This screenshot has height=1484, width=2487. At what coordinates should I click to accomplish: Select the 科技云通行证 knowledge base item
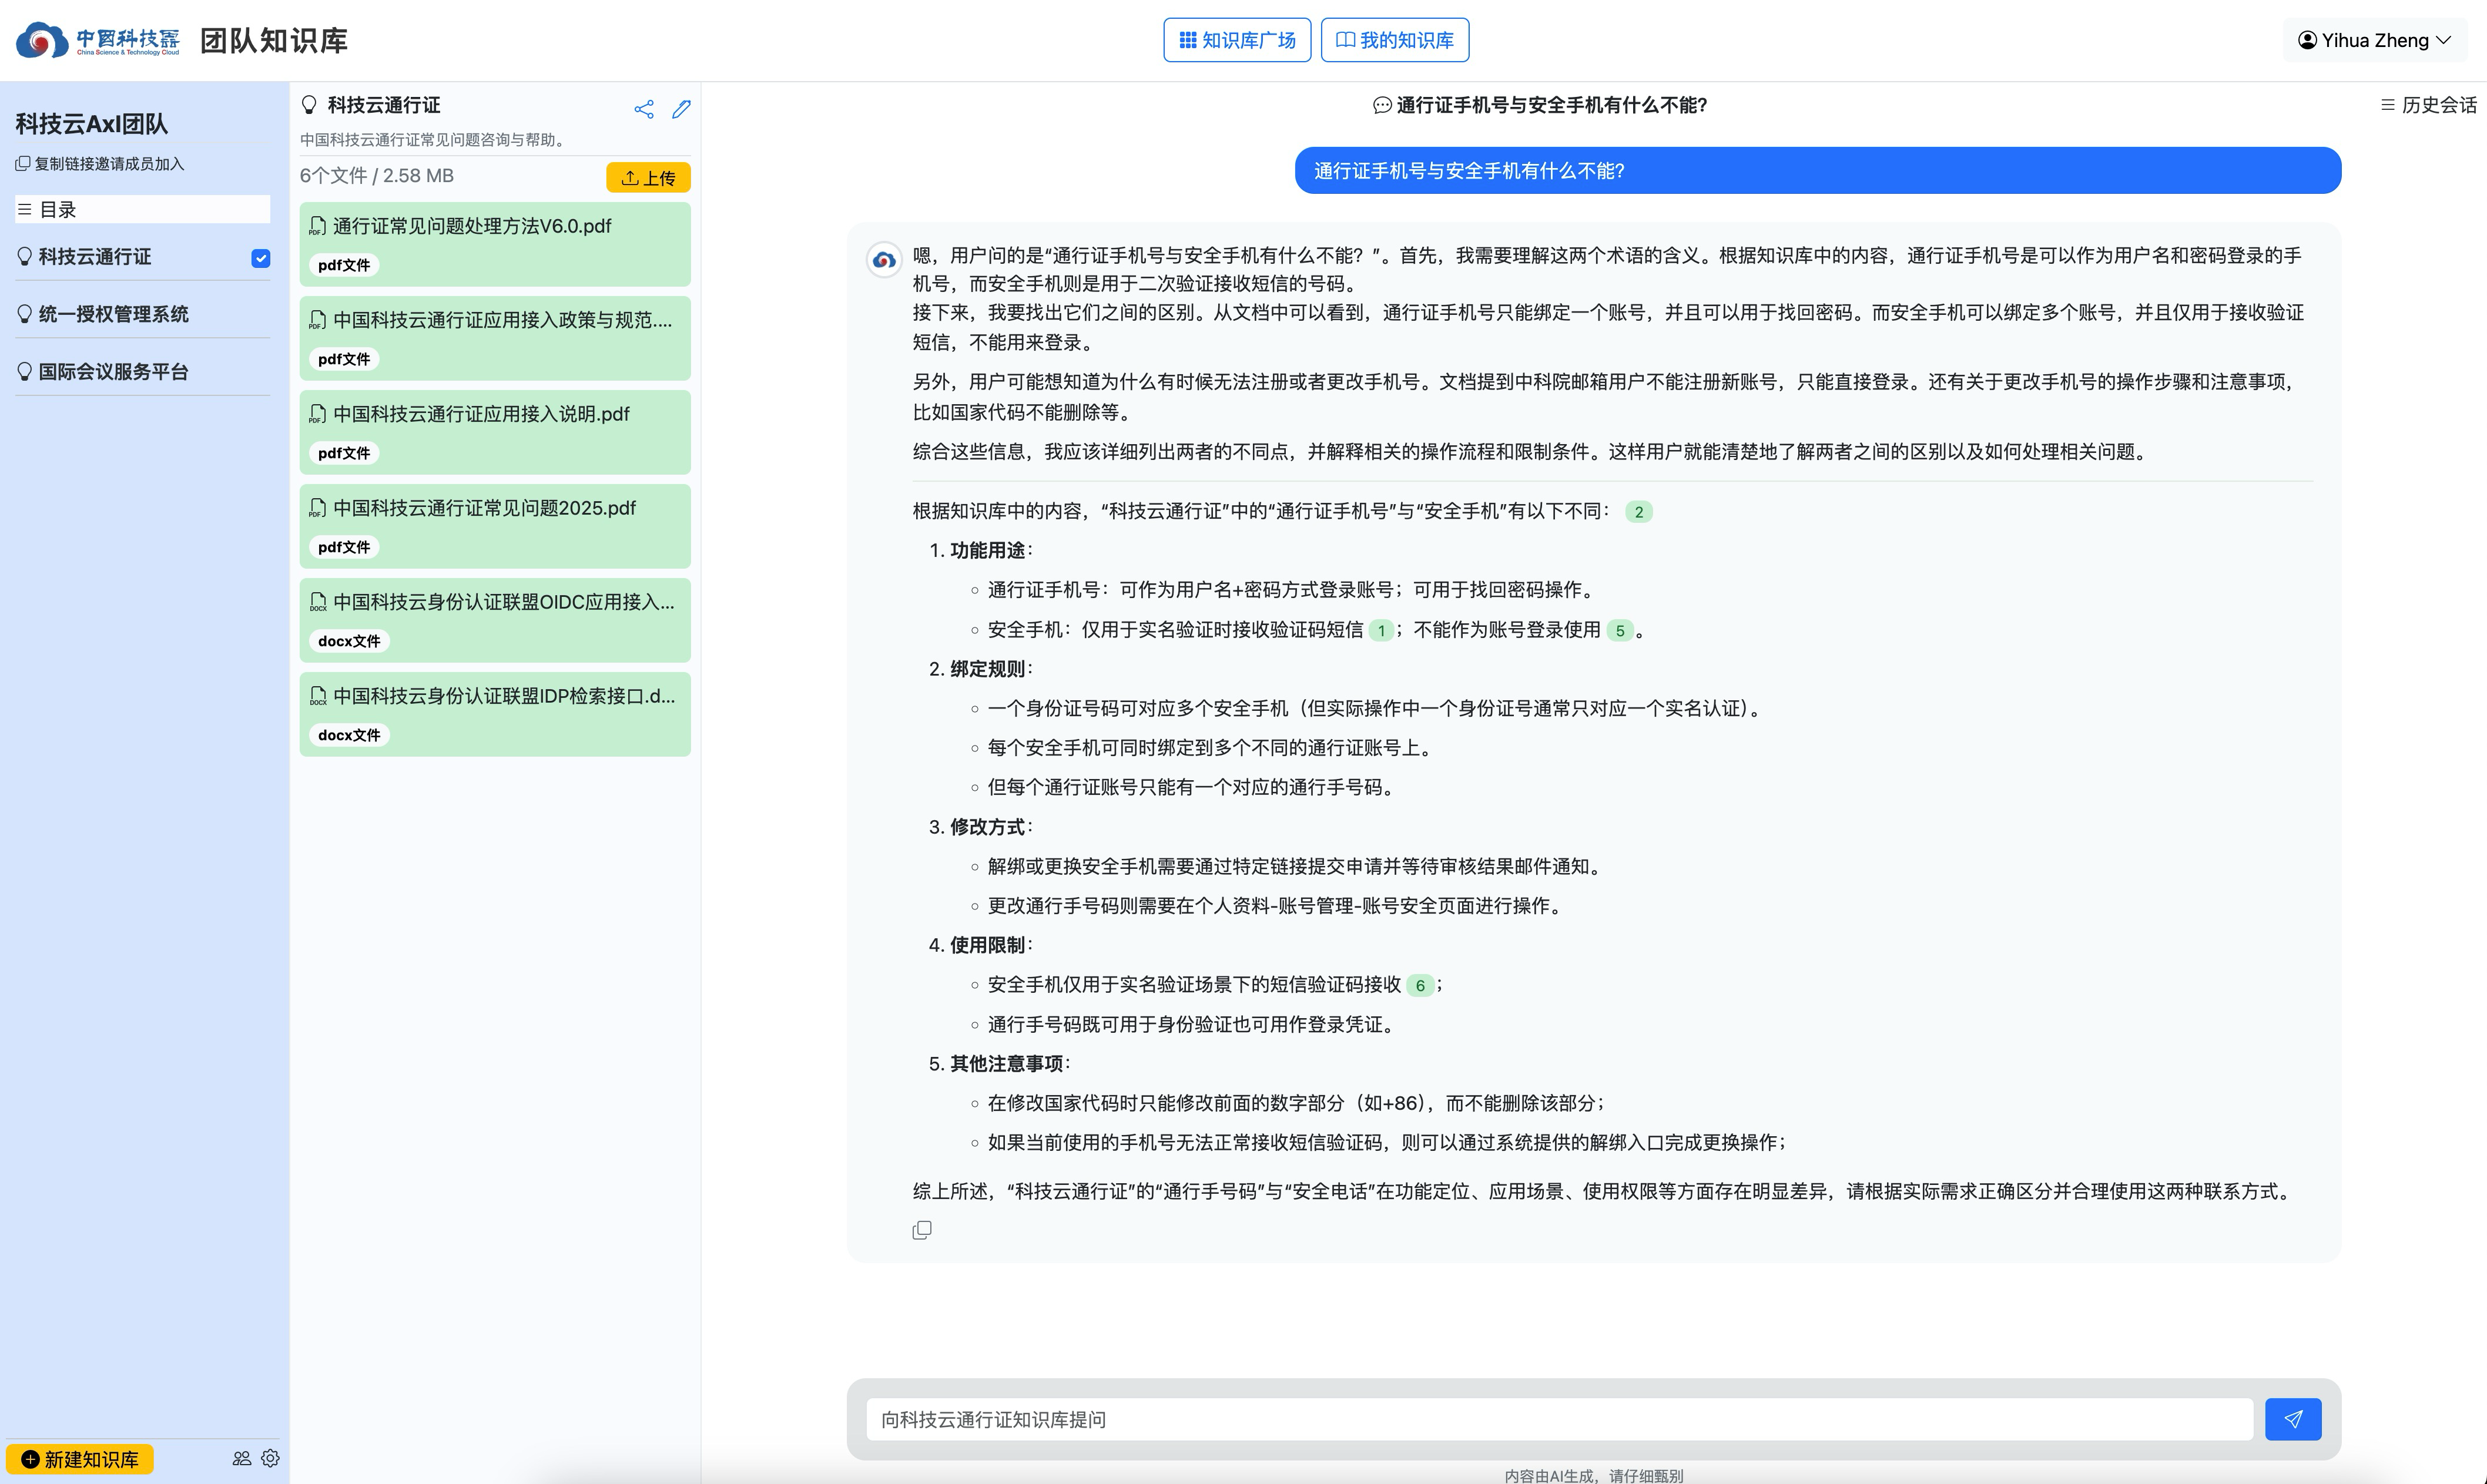(x=95, y=257)
